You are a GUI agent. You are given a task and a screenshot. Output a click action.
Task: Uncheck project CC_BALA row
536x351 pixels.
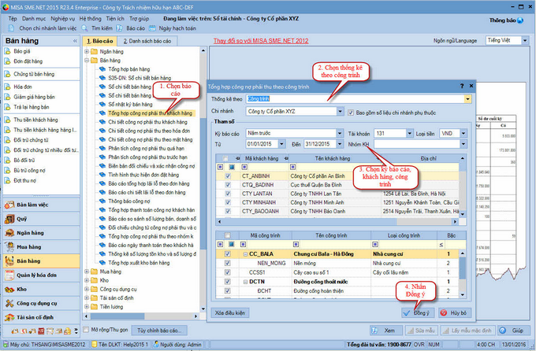point(227,254)
